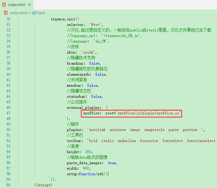Click the paste_data_images: true line
Screen dimensions: 217x188
[92, 163]
